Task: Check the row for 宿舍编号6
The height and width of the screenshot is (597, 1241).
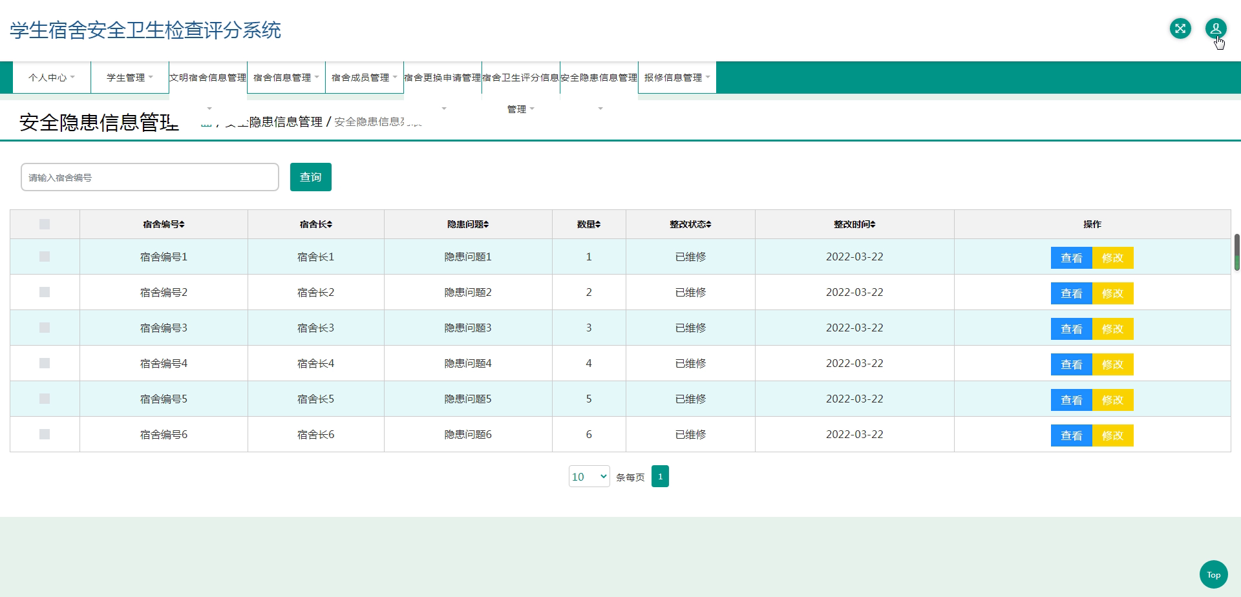Action: pyautogui.click(x=45, y=434)
